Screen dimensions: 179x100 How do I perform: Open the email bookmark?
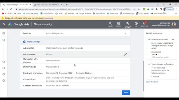click(x=59, y=13)
